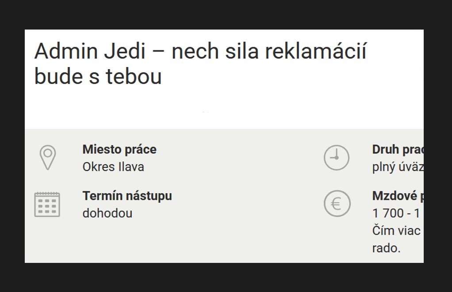This screenshot has width=452, height=292.
Task: Click the word 'reklamácií' in the heading
Action: pos(315,52)
